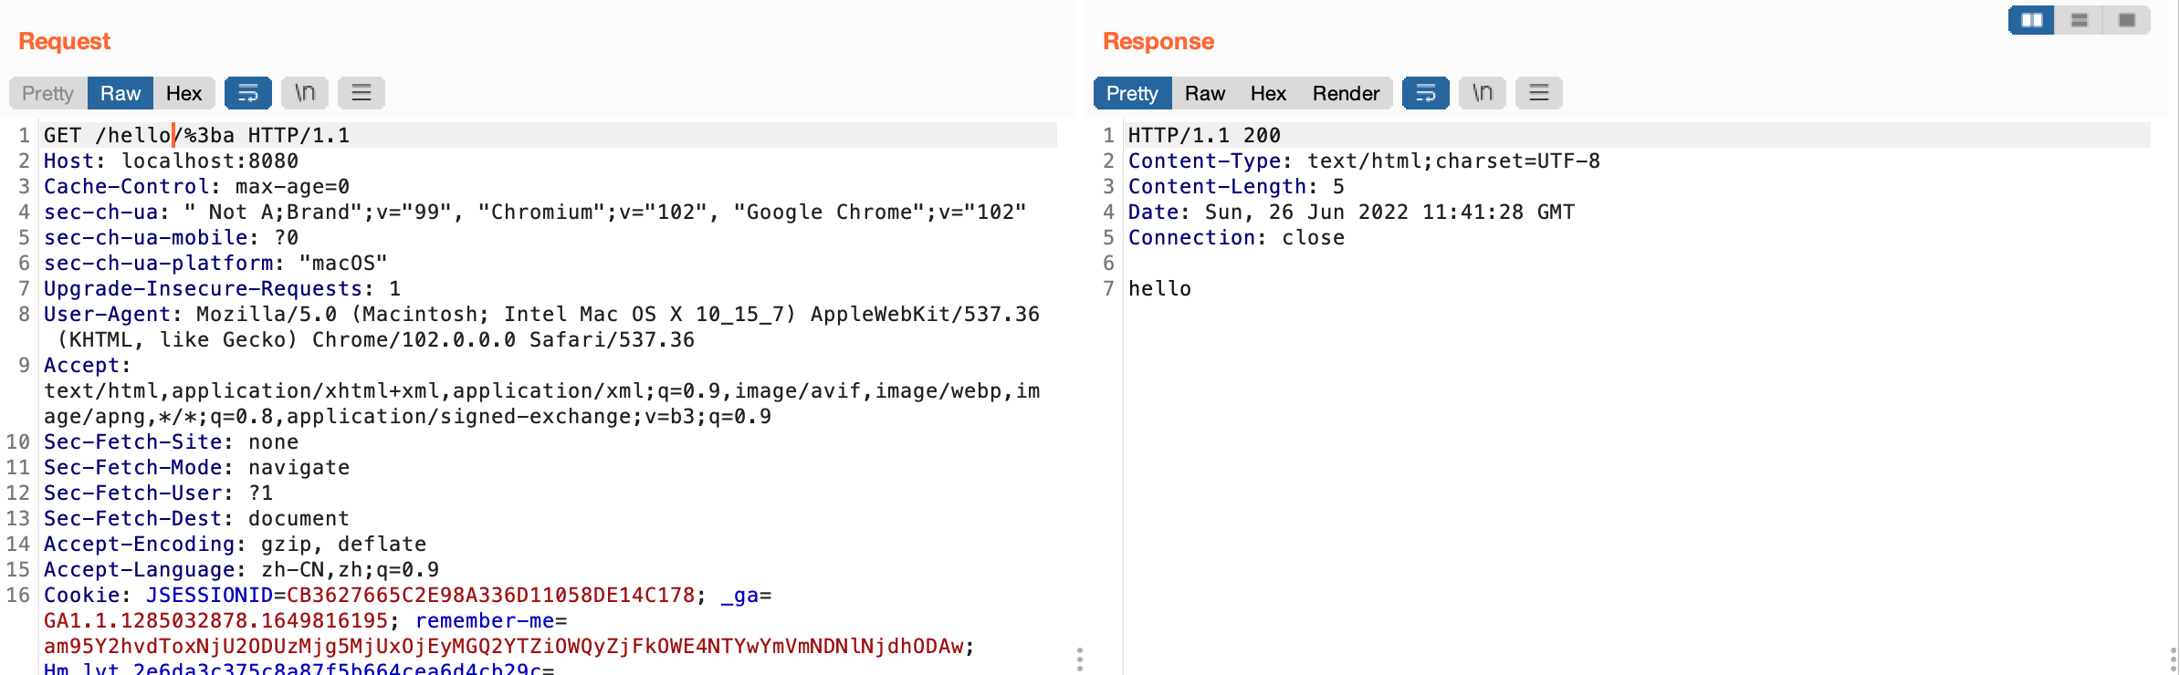
Task: Click the divider handle between Request and Response
Action: (1080, 659)
